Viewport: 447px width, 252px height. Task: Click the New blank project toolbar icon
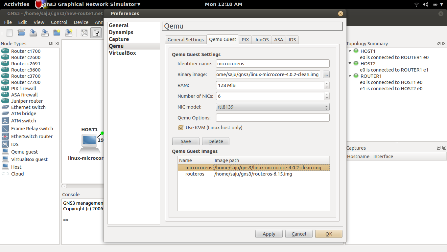(10, 33)
